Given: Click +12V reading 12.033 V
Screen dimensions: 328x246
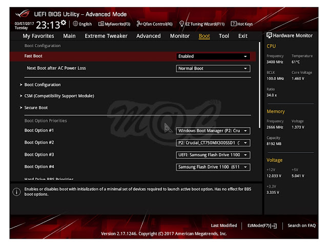Looking at the screenshot, I should (274, 176).
